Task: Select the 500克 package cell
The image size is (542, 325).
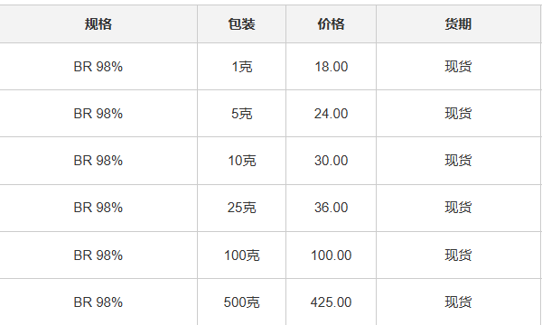Action: pos(241,302)
